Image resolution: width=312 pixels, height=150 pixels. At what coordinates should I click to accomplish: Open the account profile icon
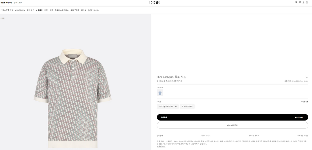pos(303,2)
